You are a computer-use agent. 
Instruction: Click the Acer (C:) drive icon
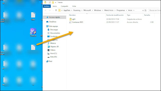(x=48, y=53)
